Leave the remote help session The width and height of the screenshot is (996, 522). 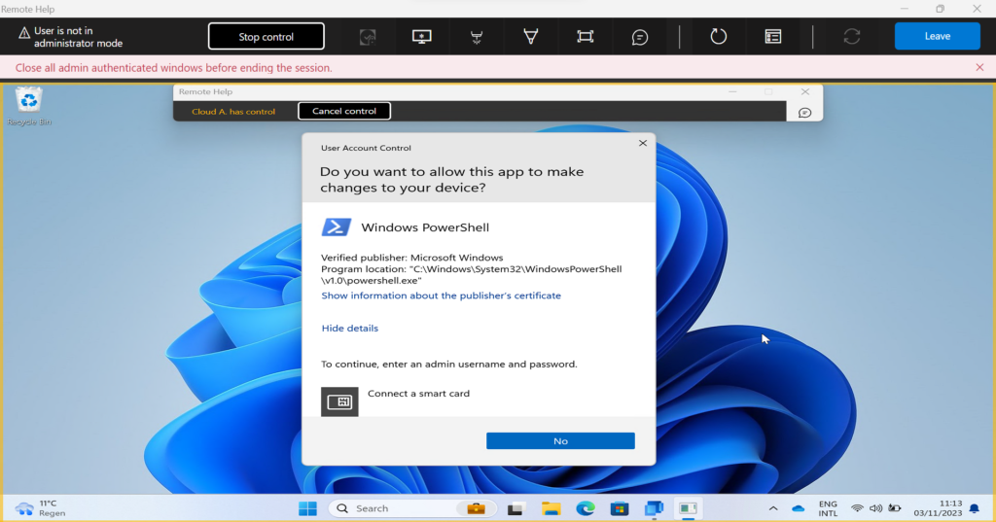point(937,36)
